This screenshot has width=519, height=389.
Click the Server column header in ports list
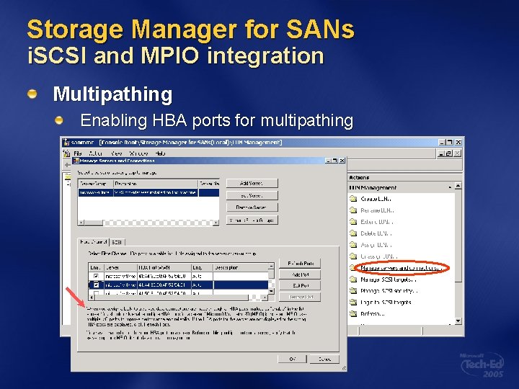(121, 267)
